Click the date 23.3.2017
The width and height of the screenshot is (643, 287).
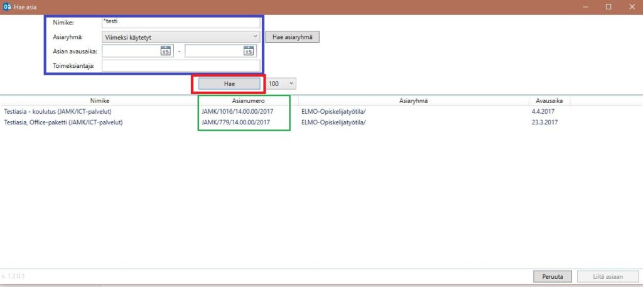pyautogui.click(x=544, y=122)
